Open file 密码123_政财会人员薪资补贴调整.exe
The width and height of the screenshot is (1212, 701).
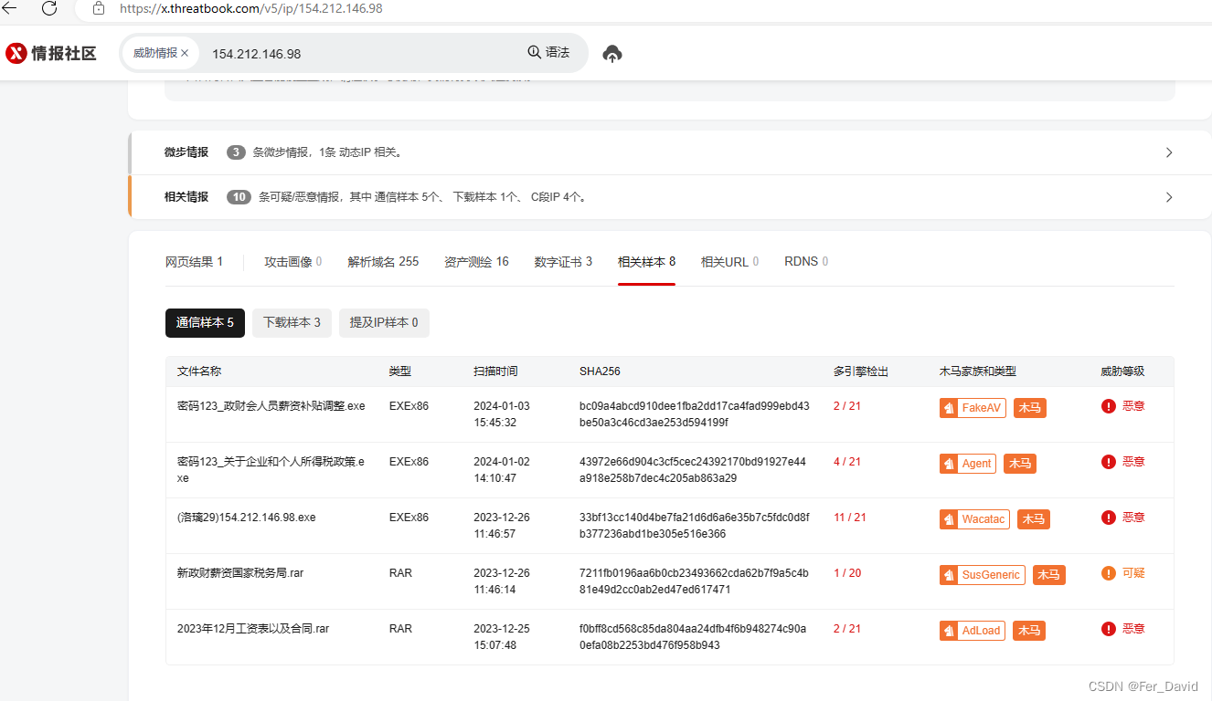click(271, 406)
